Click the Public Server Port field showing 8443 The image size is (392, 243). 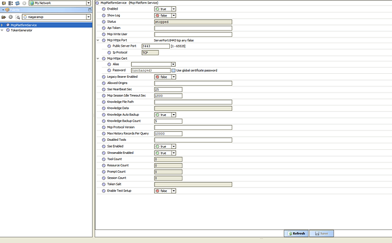tap(156, 46)
